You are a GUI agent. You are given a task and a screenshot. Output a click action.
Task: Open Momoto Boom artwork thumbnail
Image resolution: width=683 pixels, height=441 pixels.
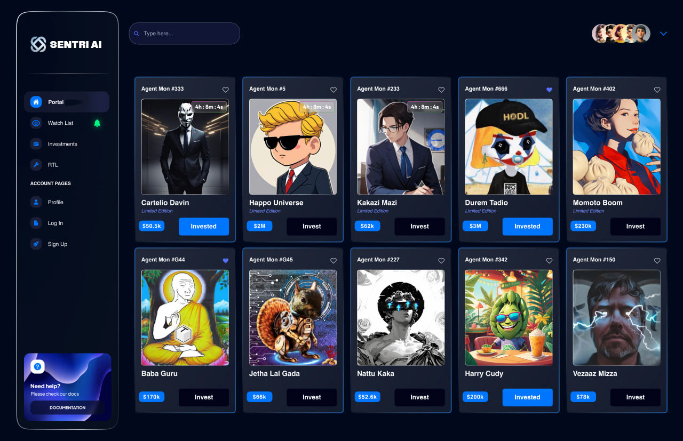click(x=616, y=147)
